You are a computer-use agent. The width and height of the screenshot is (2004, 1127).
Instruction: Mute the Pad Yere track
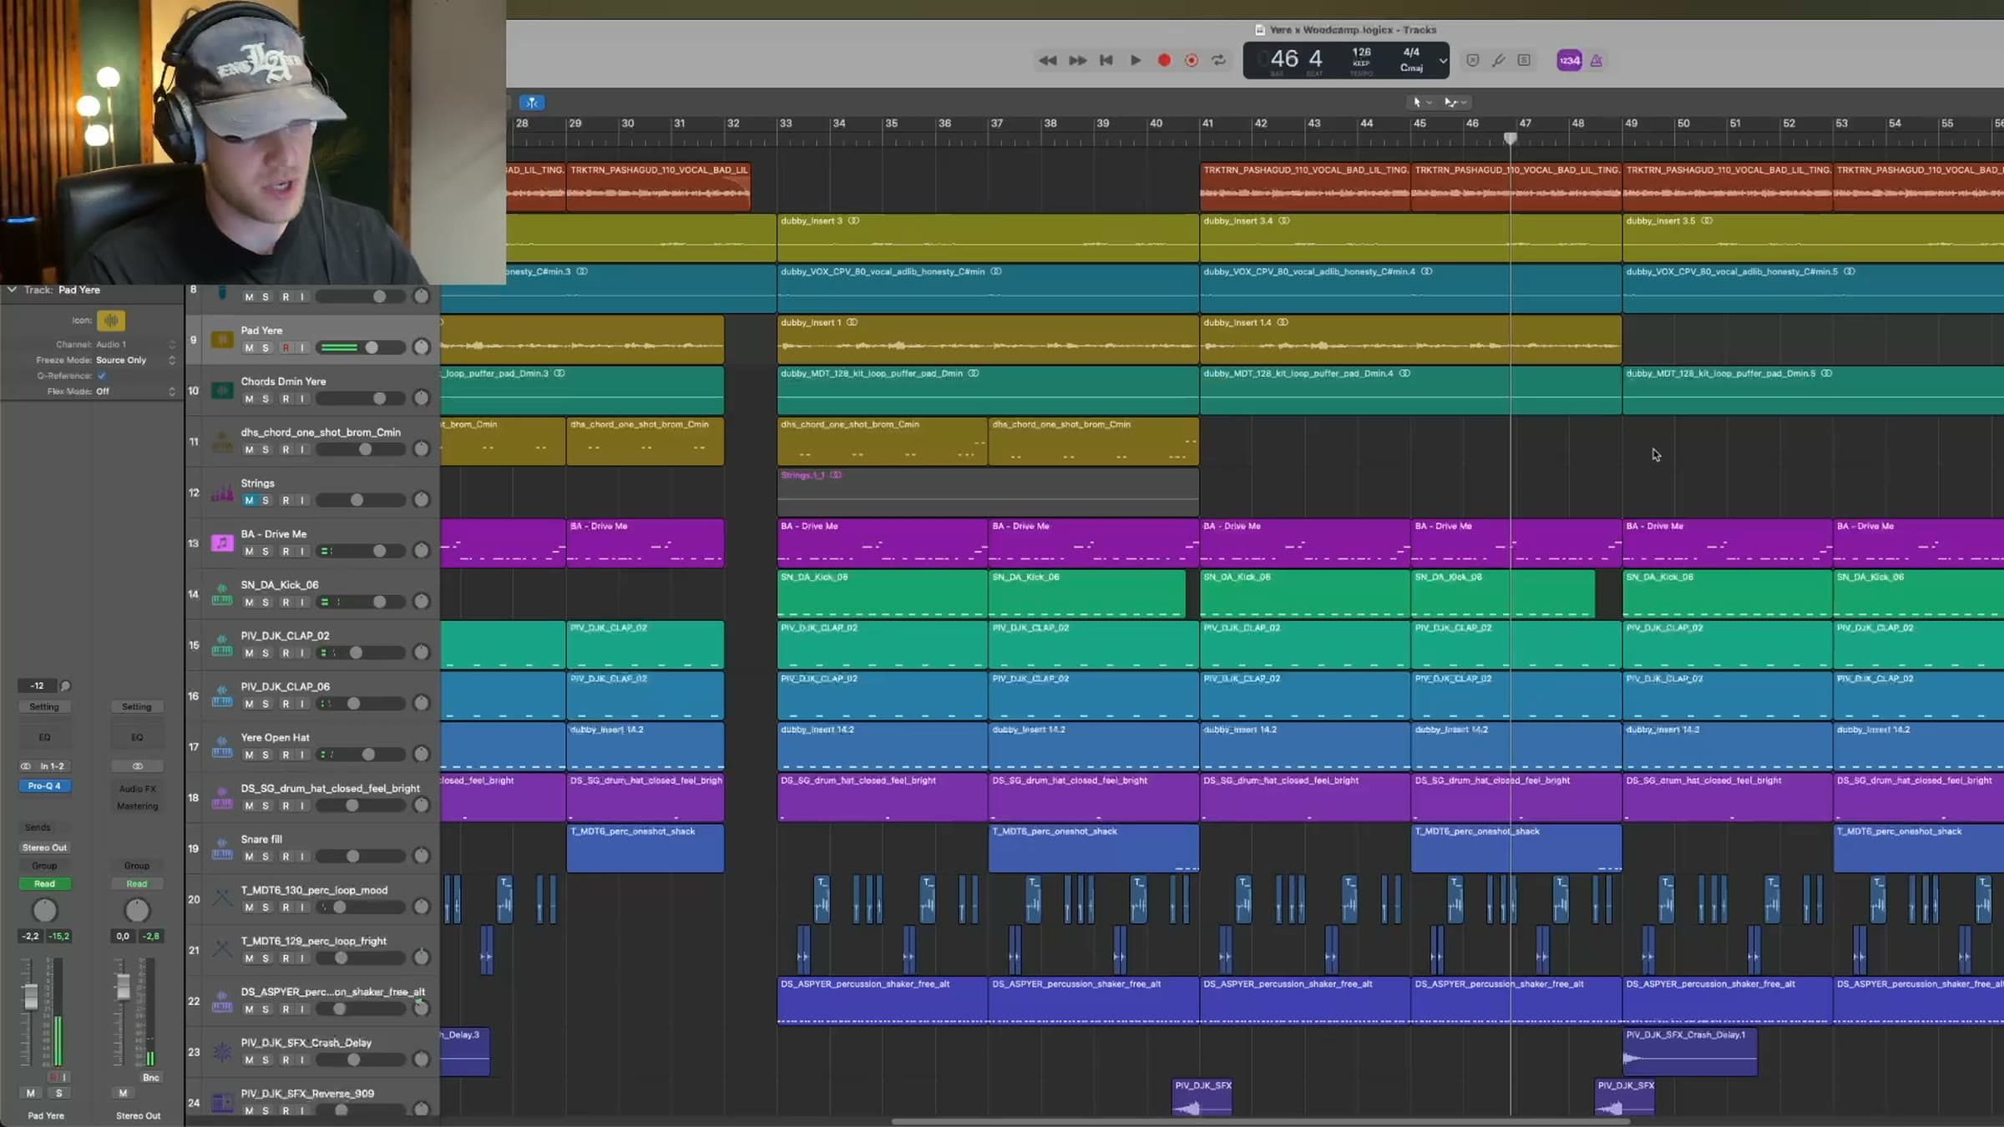249,348
